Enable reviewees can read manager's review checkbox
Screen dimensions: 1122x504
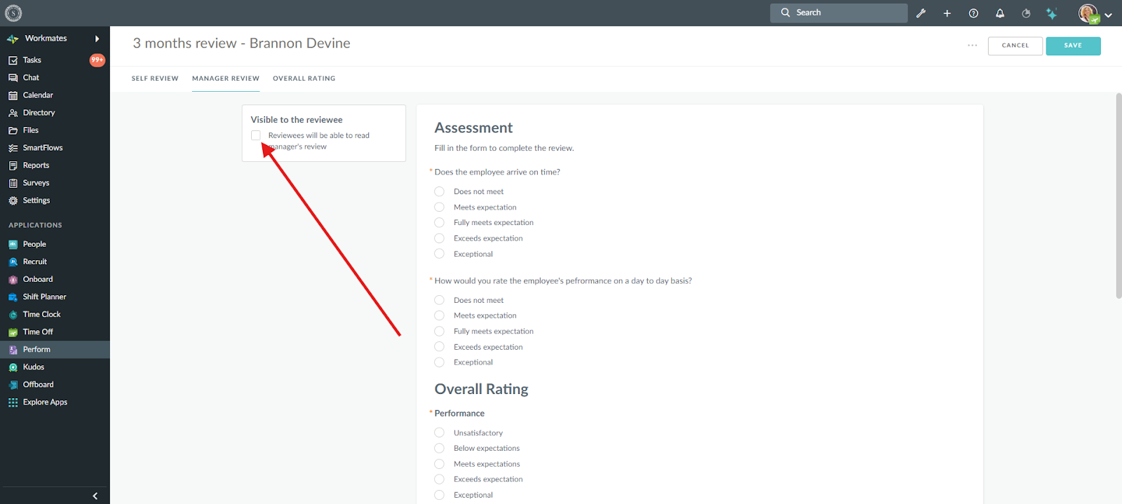click(x=256, y=135)
